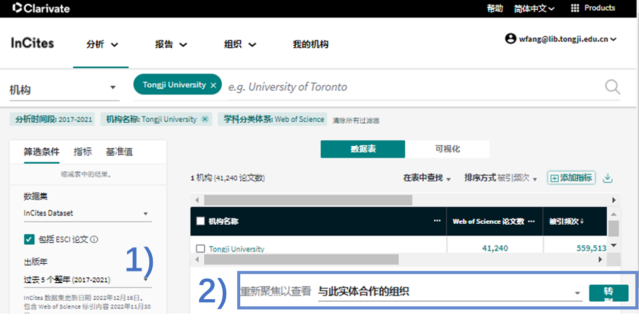Expand the 机构 entity type dropdown

point(113,88)
